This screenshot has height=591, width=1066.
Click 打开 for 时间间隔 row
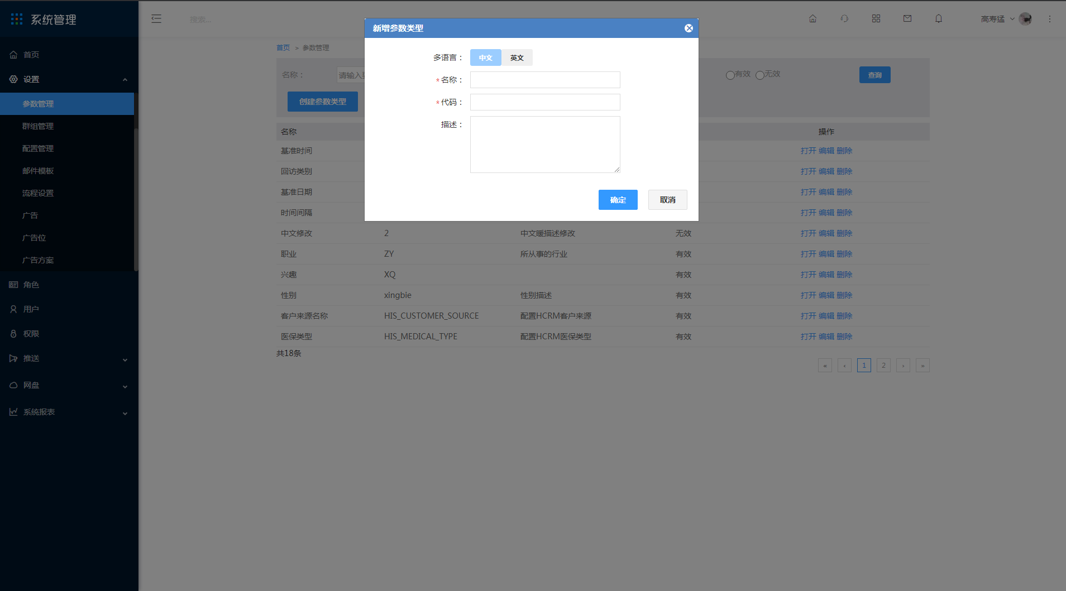[x=808, y=213]
